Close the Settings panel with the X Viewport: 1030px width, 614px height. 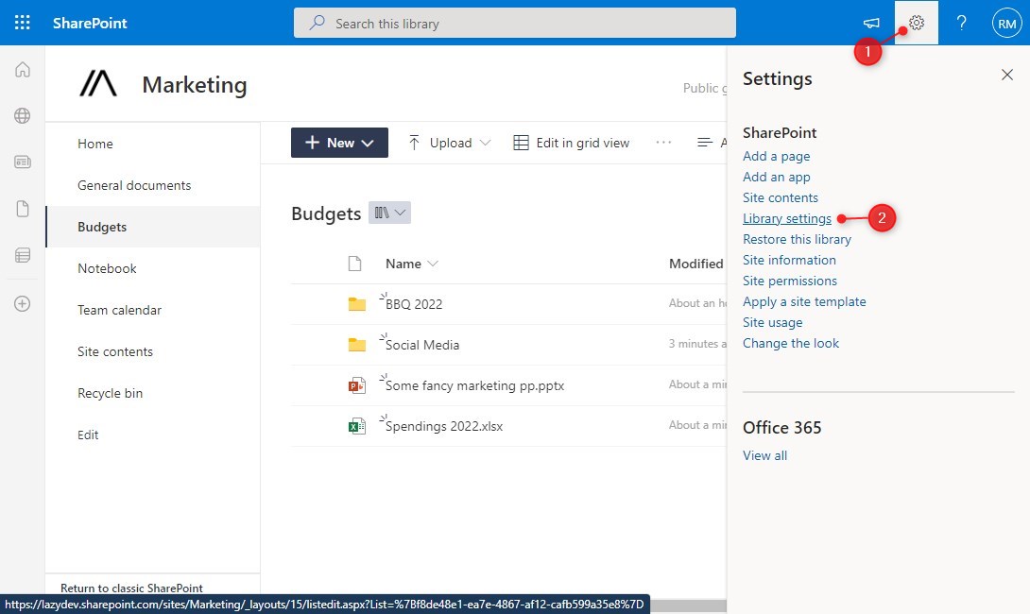point(1006,75)
